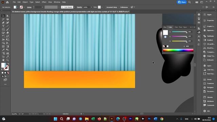The height and width of the screenshot is (122, 217).
Task: Open brush definition dropdown
Action: tap(75, 7)
